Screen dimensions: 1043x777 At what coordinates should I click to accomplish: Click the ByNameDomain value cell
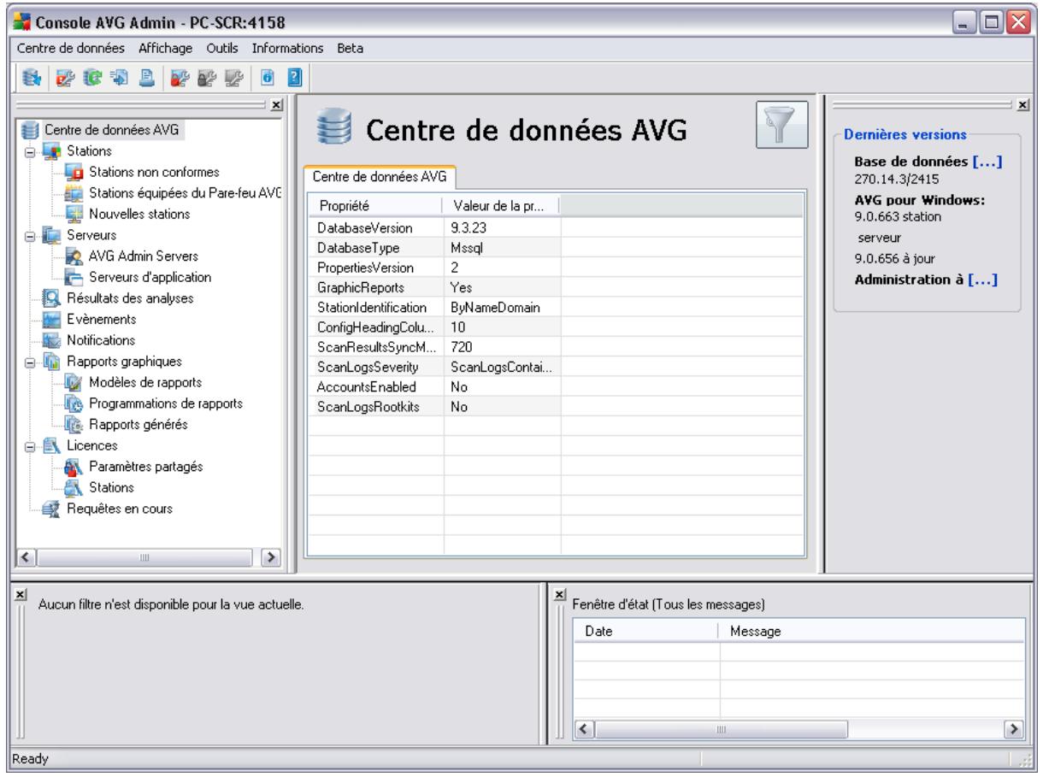tap(503, 307)
